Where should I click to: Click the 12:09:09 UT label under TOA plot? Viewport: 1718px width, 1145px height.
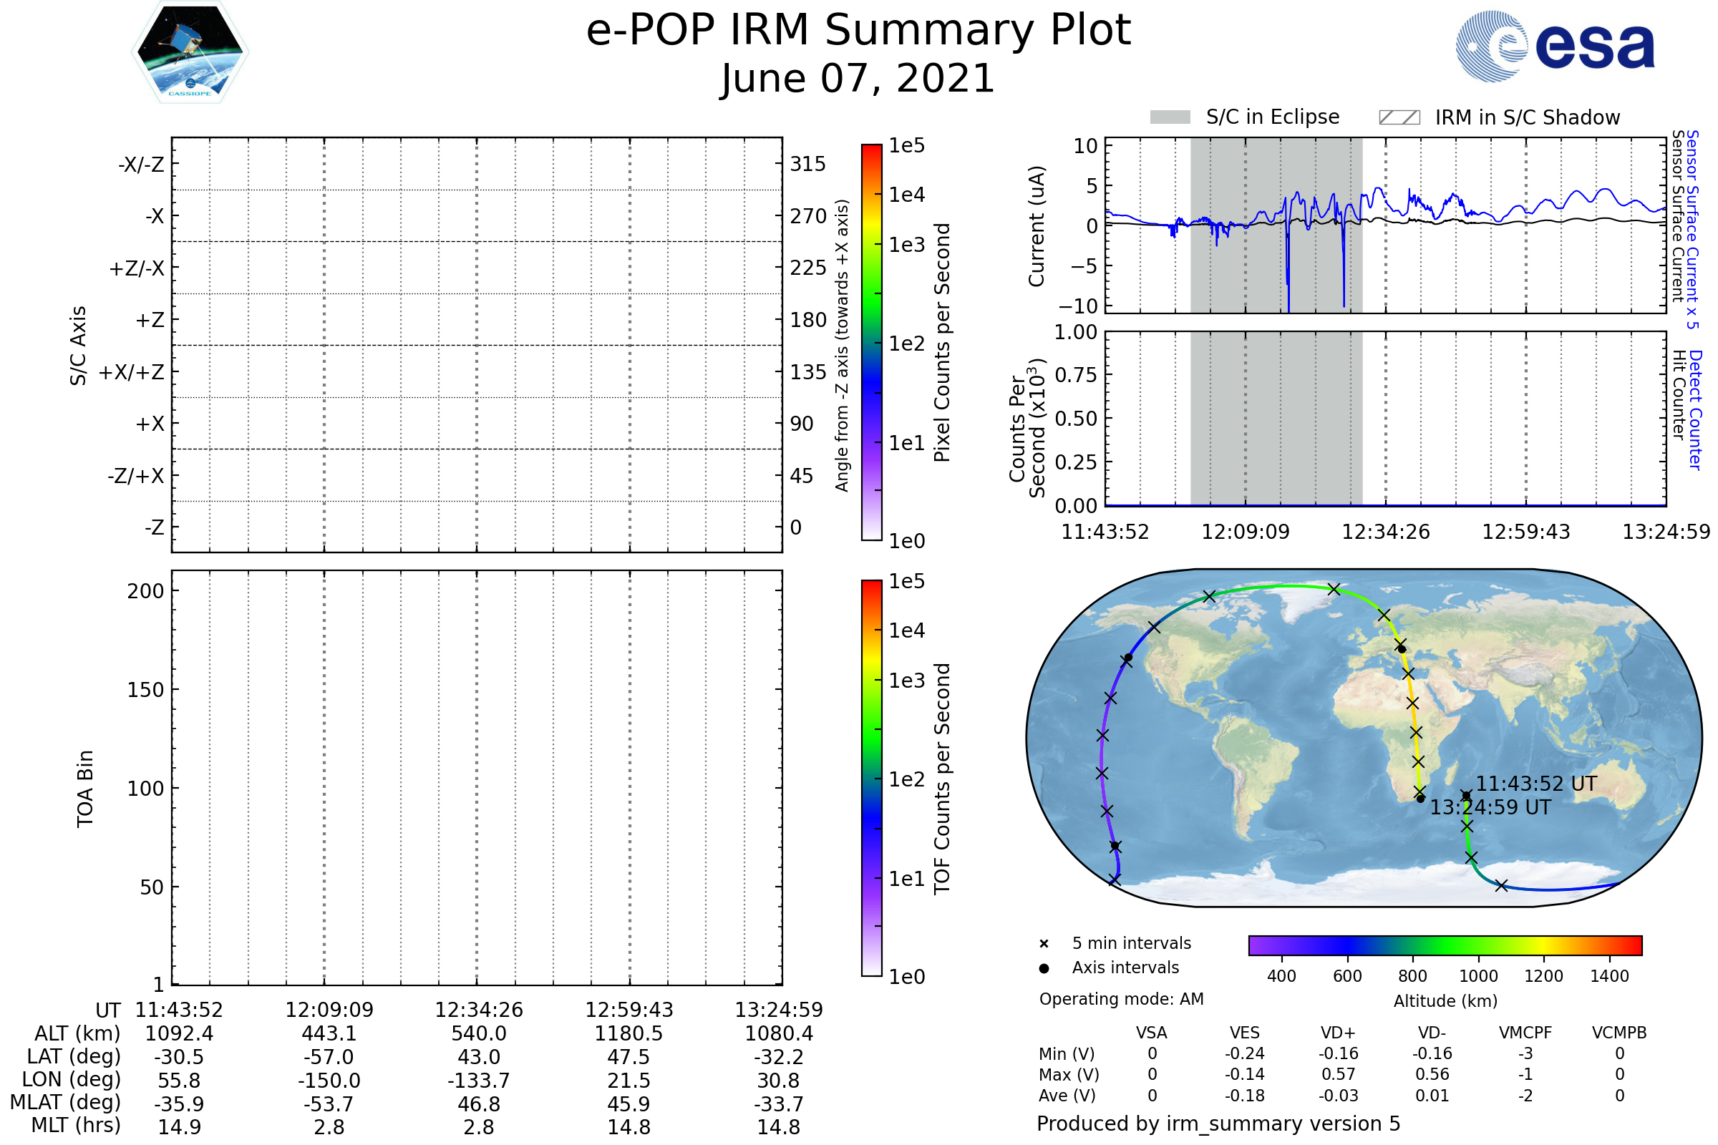pyautogui.click(x=329, y=1010)
